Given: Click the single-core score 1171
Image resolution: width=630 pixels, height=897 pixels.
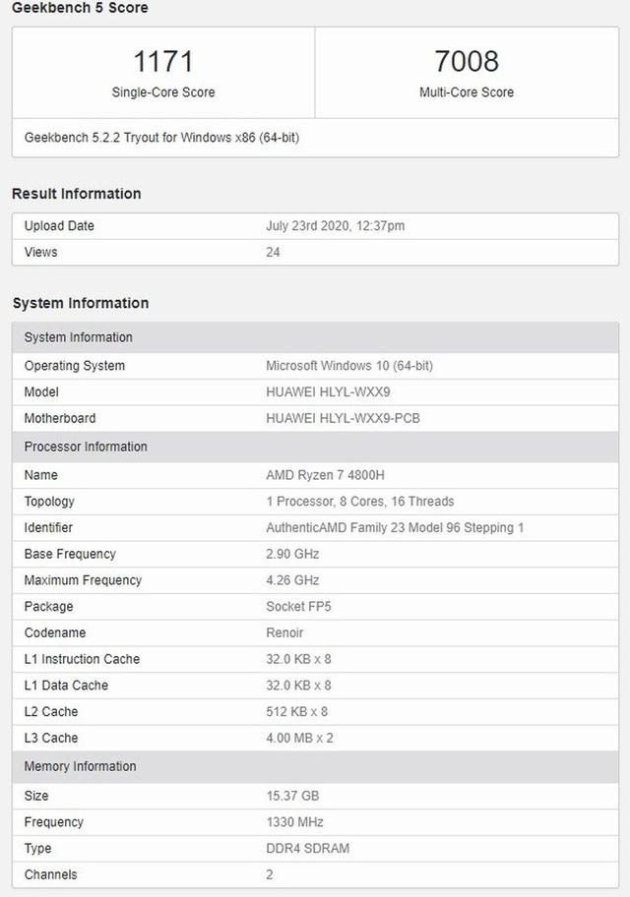Looking at the screenshot, I should pos(162,61).
